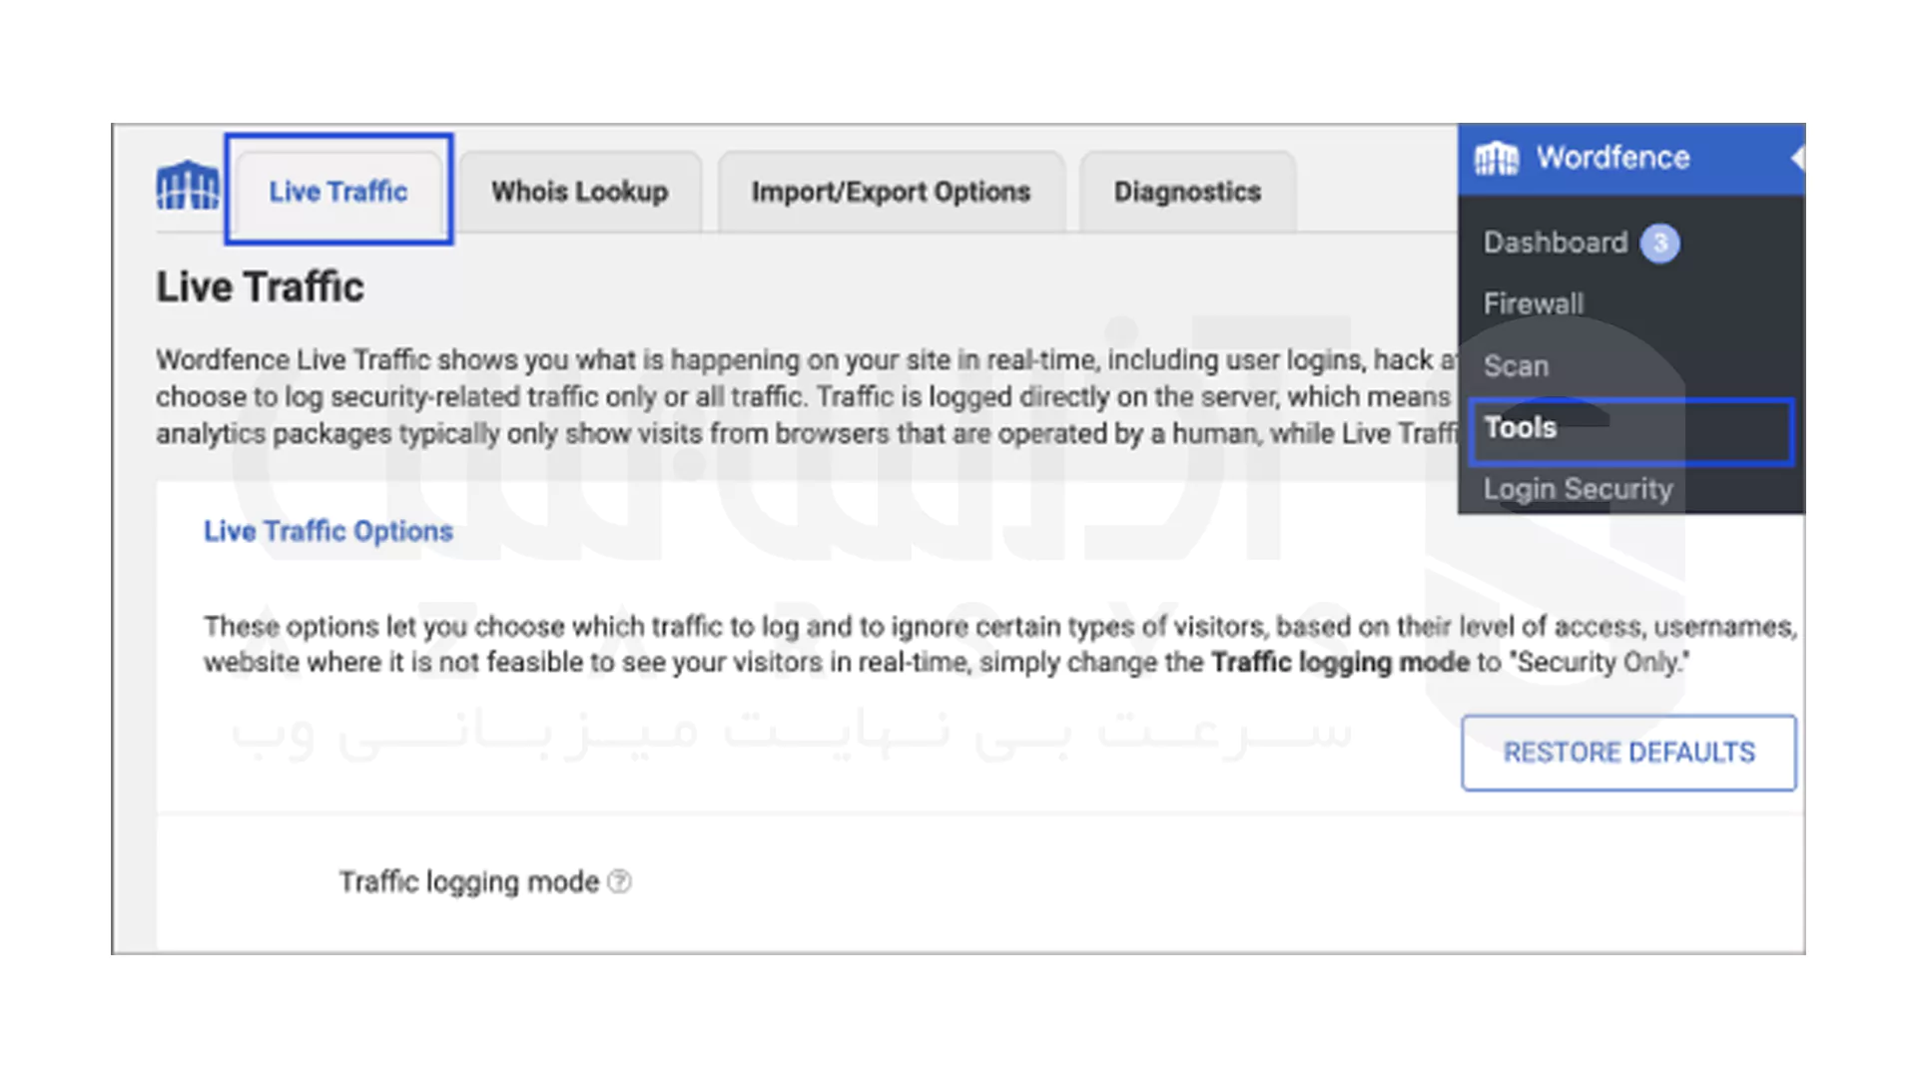Open the Login Security menu entry
Image resolution: width=1917 pixels, height=1078 pixels.
[x=1578, y=489]
